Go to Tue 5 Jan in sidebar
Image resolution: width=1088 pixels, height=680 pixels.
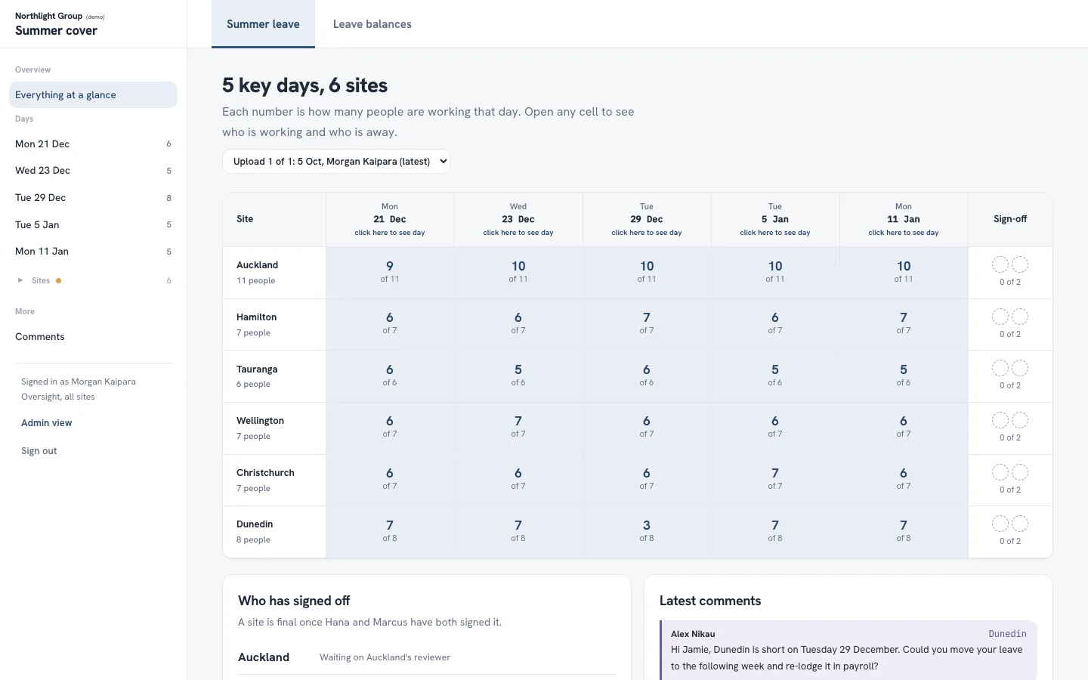click(x=93, y=224)
